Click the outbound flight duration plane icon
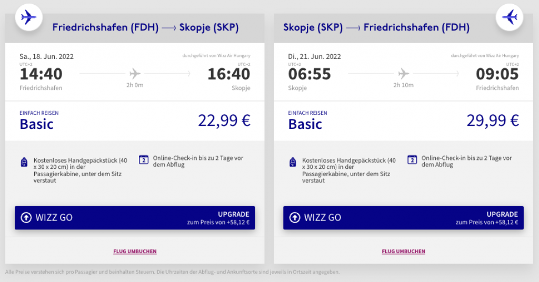Screen dimensions: 539x282 pos(135,73)
